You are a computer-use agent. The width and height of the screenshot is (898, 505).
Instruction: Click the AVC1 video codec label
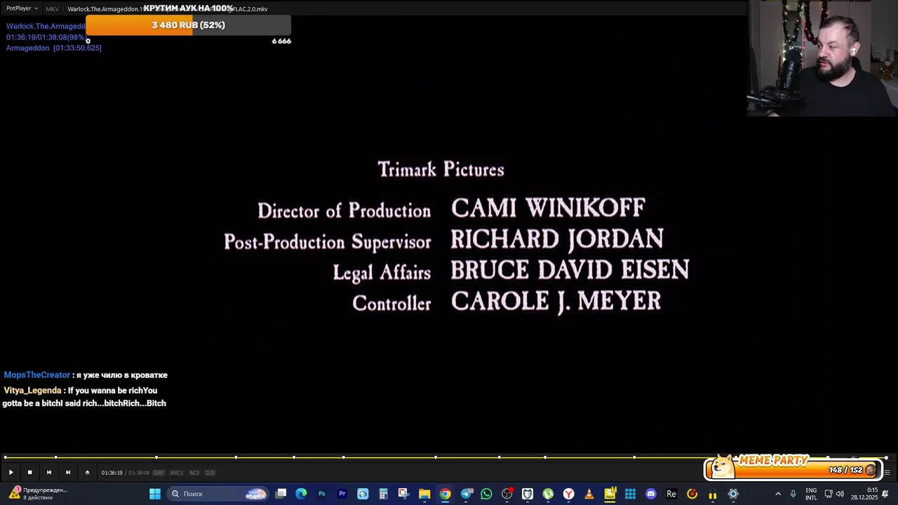177,473
